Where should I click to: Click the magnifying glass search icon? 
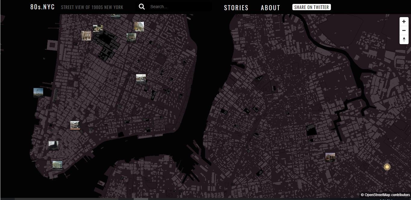(142, 7)
